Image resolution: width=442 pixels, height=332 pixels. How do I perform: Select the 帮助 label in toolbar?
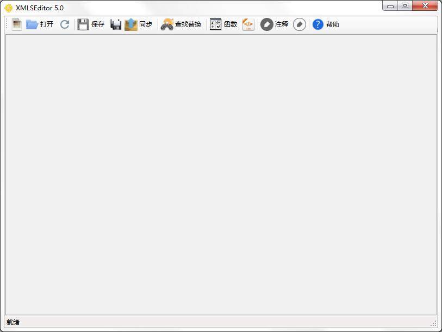point(333,24)
